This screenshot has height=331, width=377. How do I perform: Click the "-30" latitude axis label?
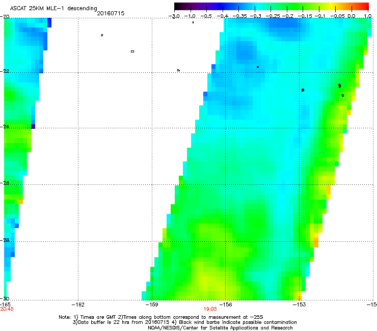(x=5, y=299)
